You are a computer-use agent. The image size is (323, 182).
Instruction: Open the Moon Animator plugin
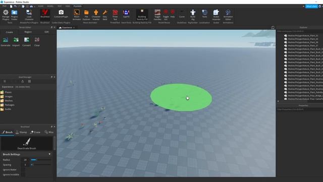[x=77, y=15]
